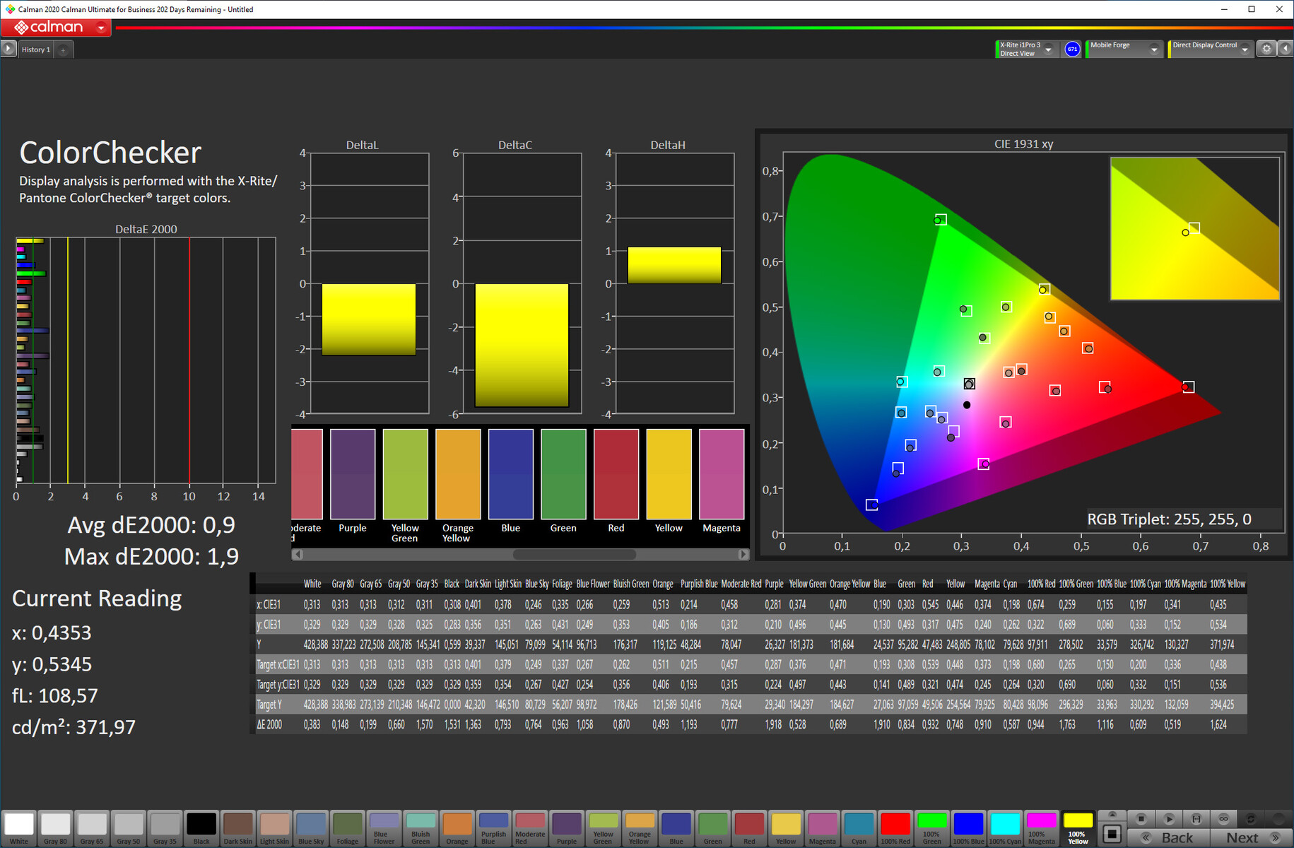The image size is (1294, 848).
Task: Add a new history tab with plus
Action: point(63,50)
